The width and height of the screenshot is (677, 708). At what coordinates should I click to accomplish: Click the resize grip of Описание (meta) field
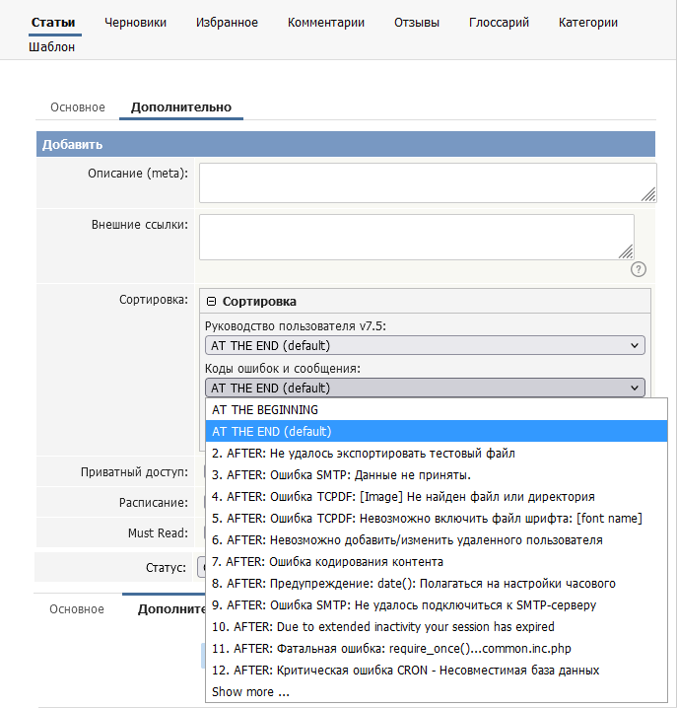pyautogui.click(x=648, y=194)
